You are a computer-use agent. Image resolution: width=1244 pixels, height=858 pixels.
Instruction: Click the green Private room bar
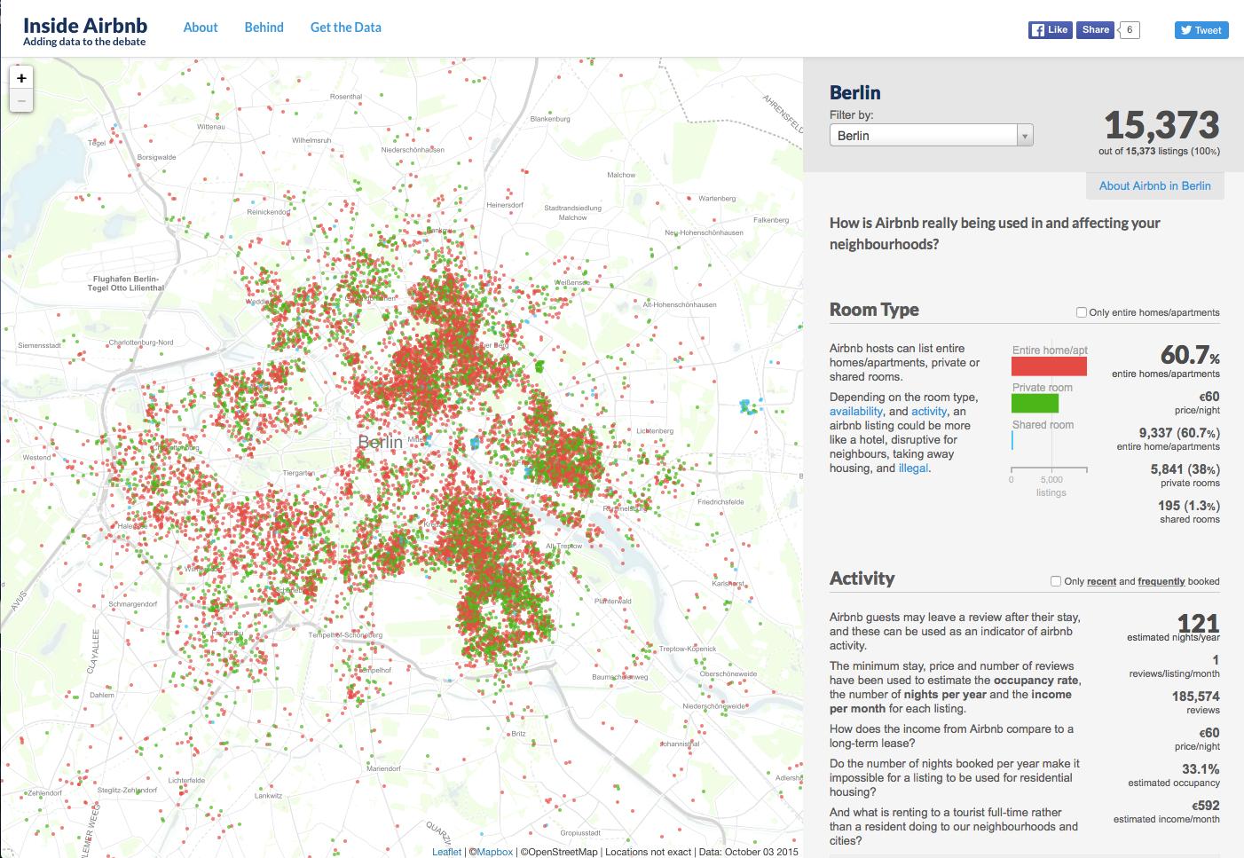tap(1035, 404)
